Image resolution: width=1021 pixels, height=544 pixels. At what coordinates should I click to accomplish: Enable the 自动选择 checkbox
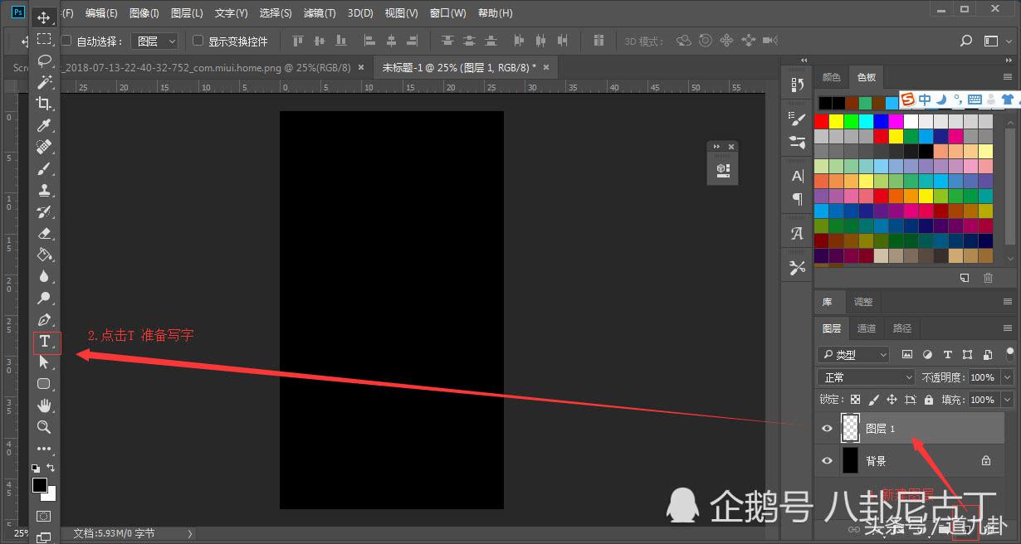point(66,41)
